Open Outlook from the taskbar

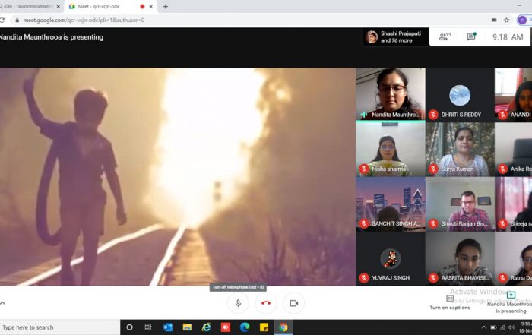click(x=168, y=327)
